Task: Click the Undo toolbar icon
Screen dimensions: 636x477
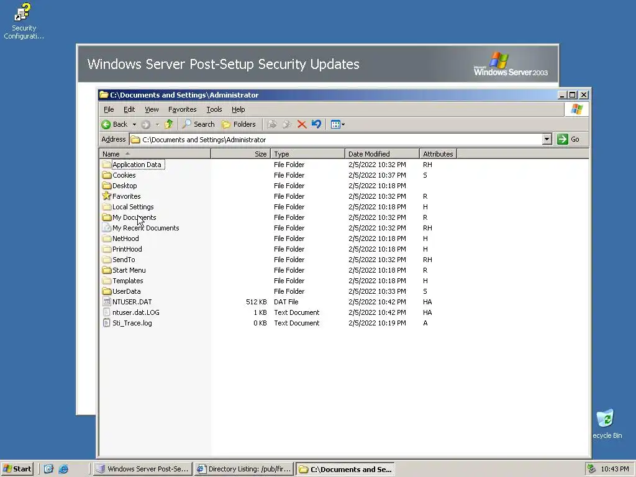Action: pyautogui.click(x=316, y=124)
